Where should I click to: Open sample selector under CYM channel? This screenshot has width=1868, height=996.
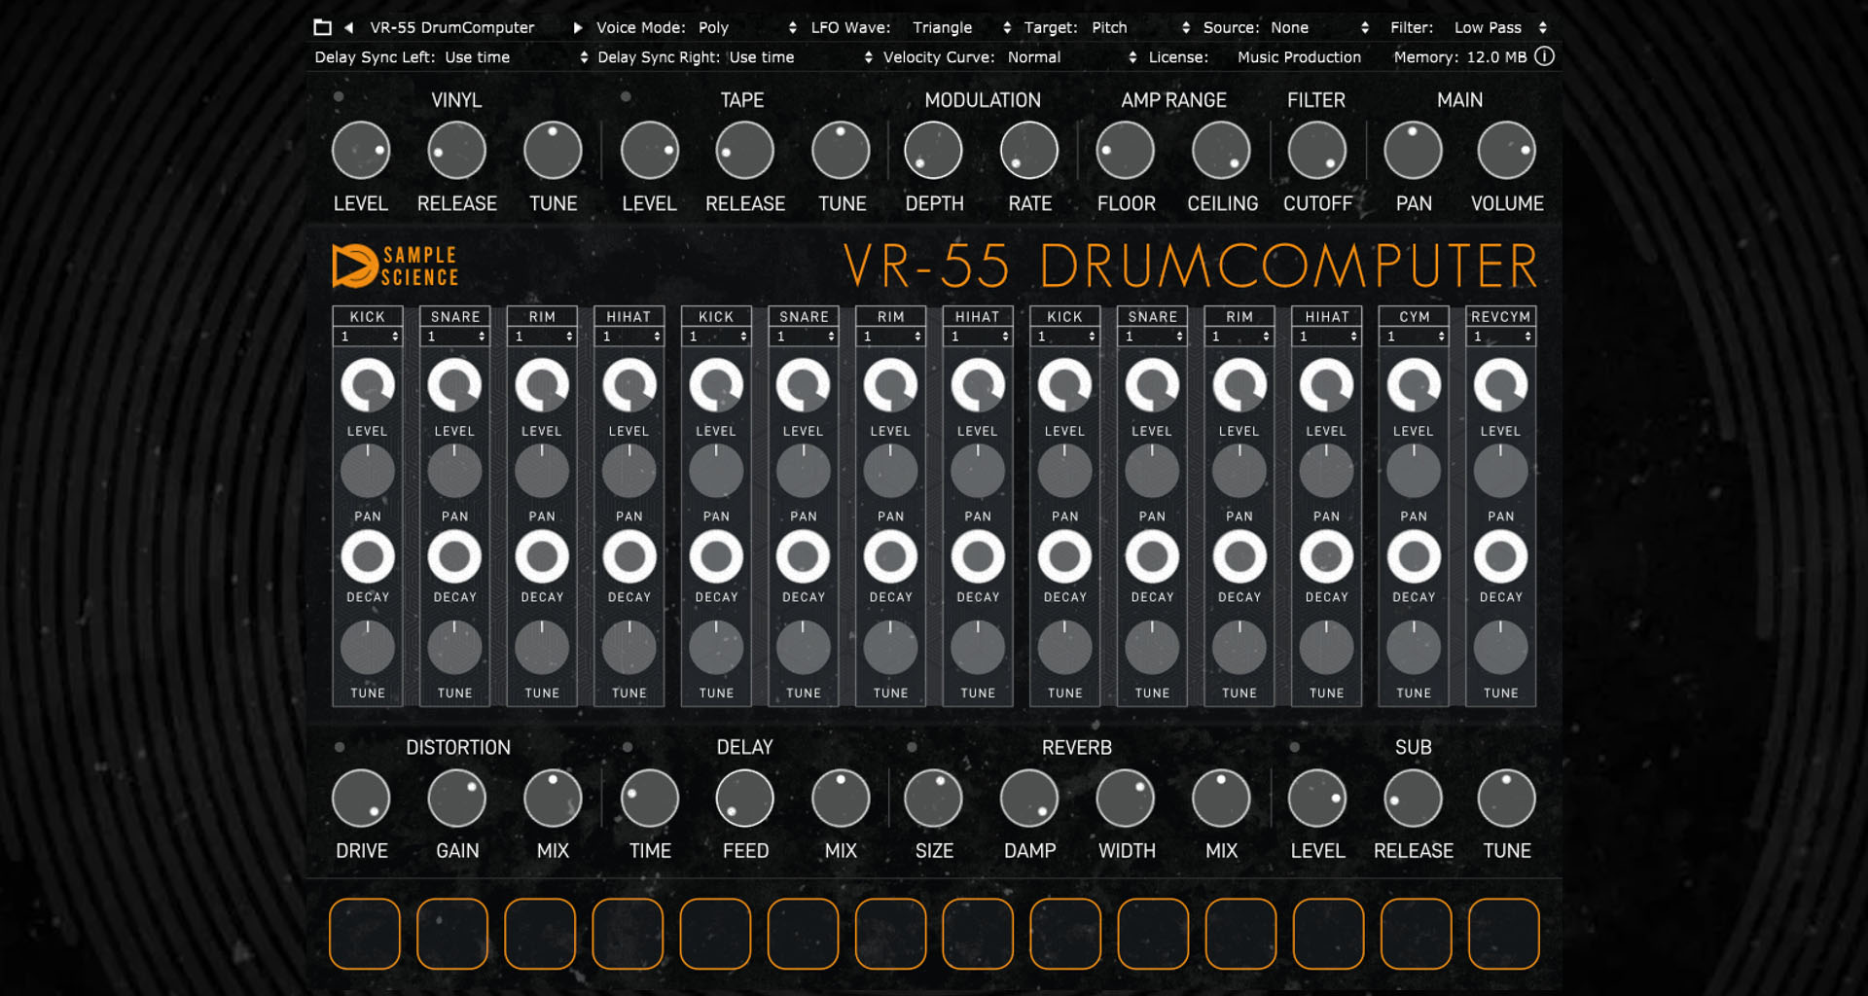pyautogui.click(x=1414, y=337)
